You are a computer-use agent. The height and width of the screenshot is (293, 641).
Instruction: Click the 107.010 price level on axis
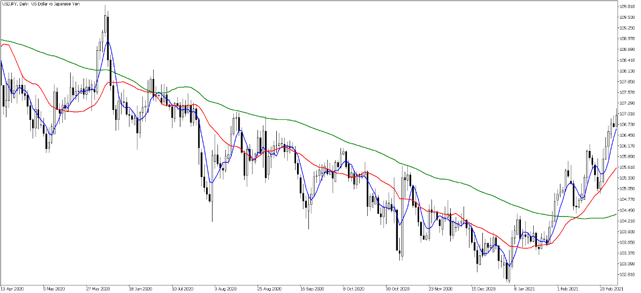627,113
